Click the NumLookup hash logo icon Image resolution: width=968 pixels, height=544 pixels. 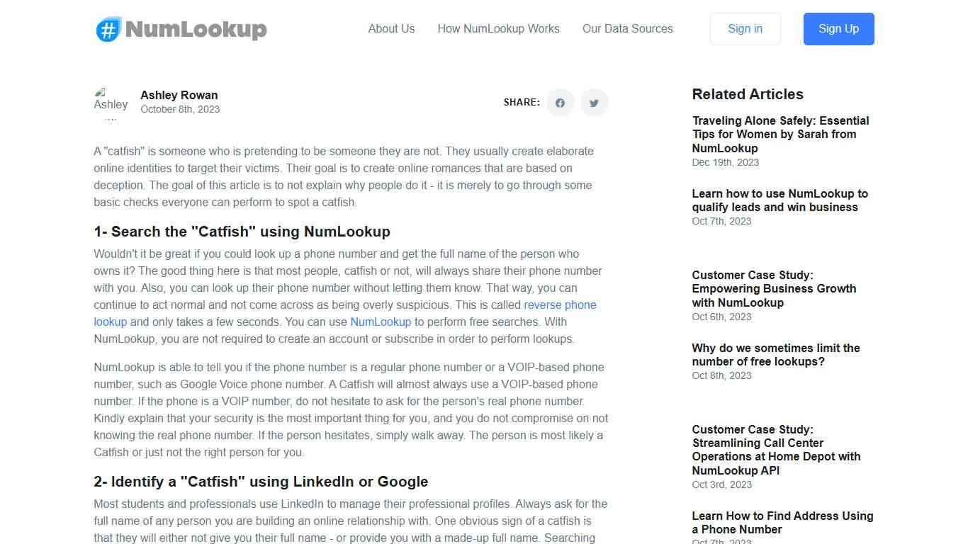coord(108,29)
